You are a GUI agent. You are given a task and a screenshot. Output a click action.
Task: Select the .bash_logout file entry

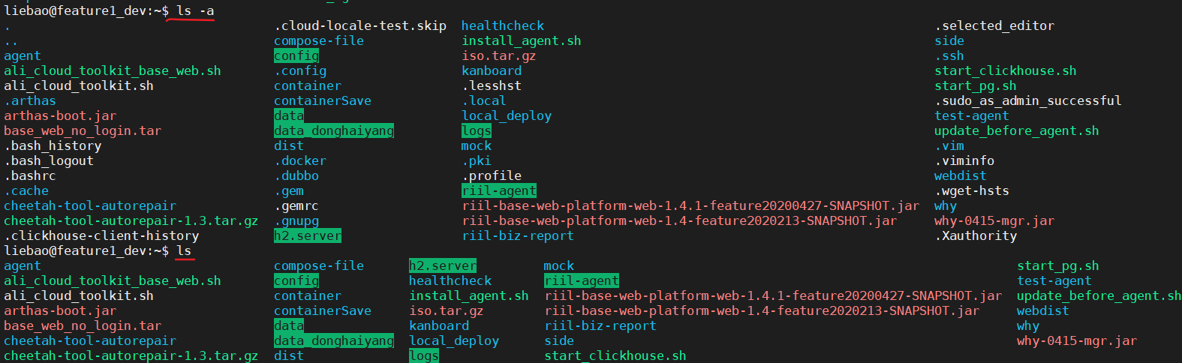point(49,160)
